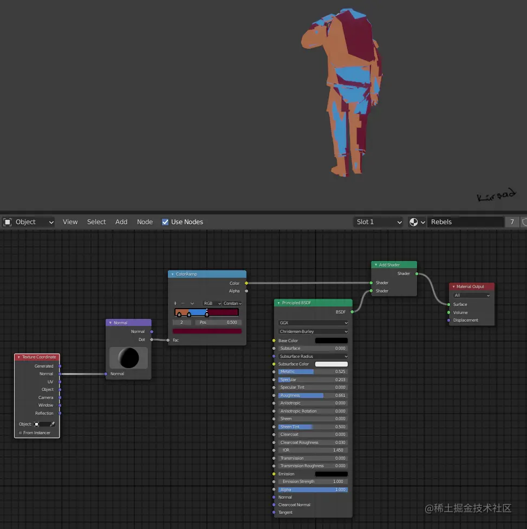Image resolution: width=527 pixels, height=529 pixels.
Task: Click the Base Color swatch on Principled BSDF
Action: point(331,341)
